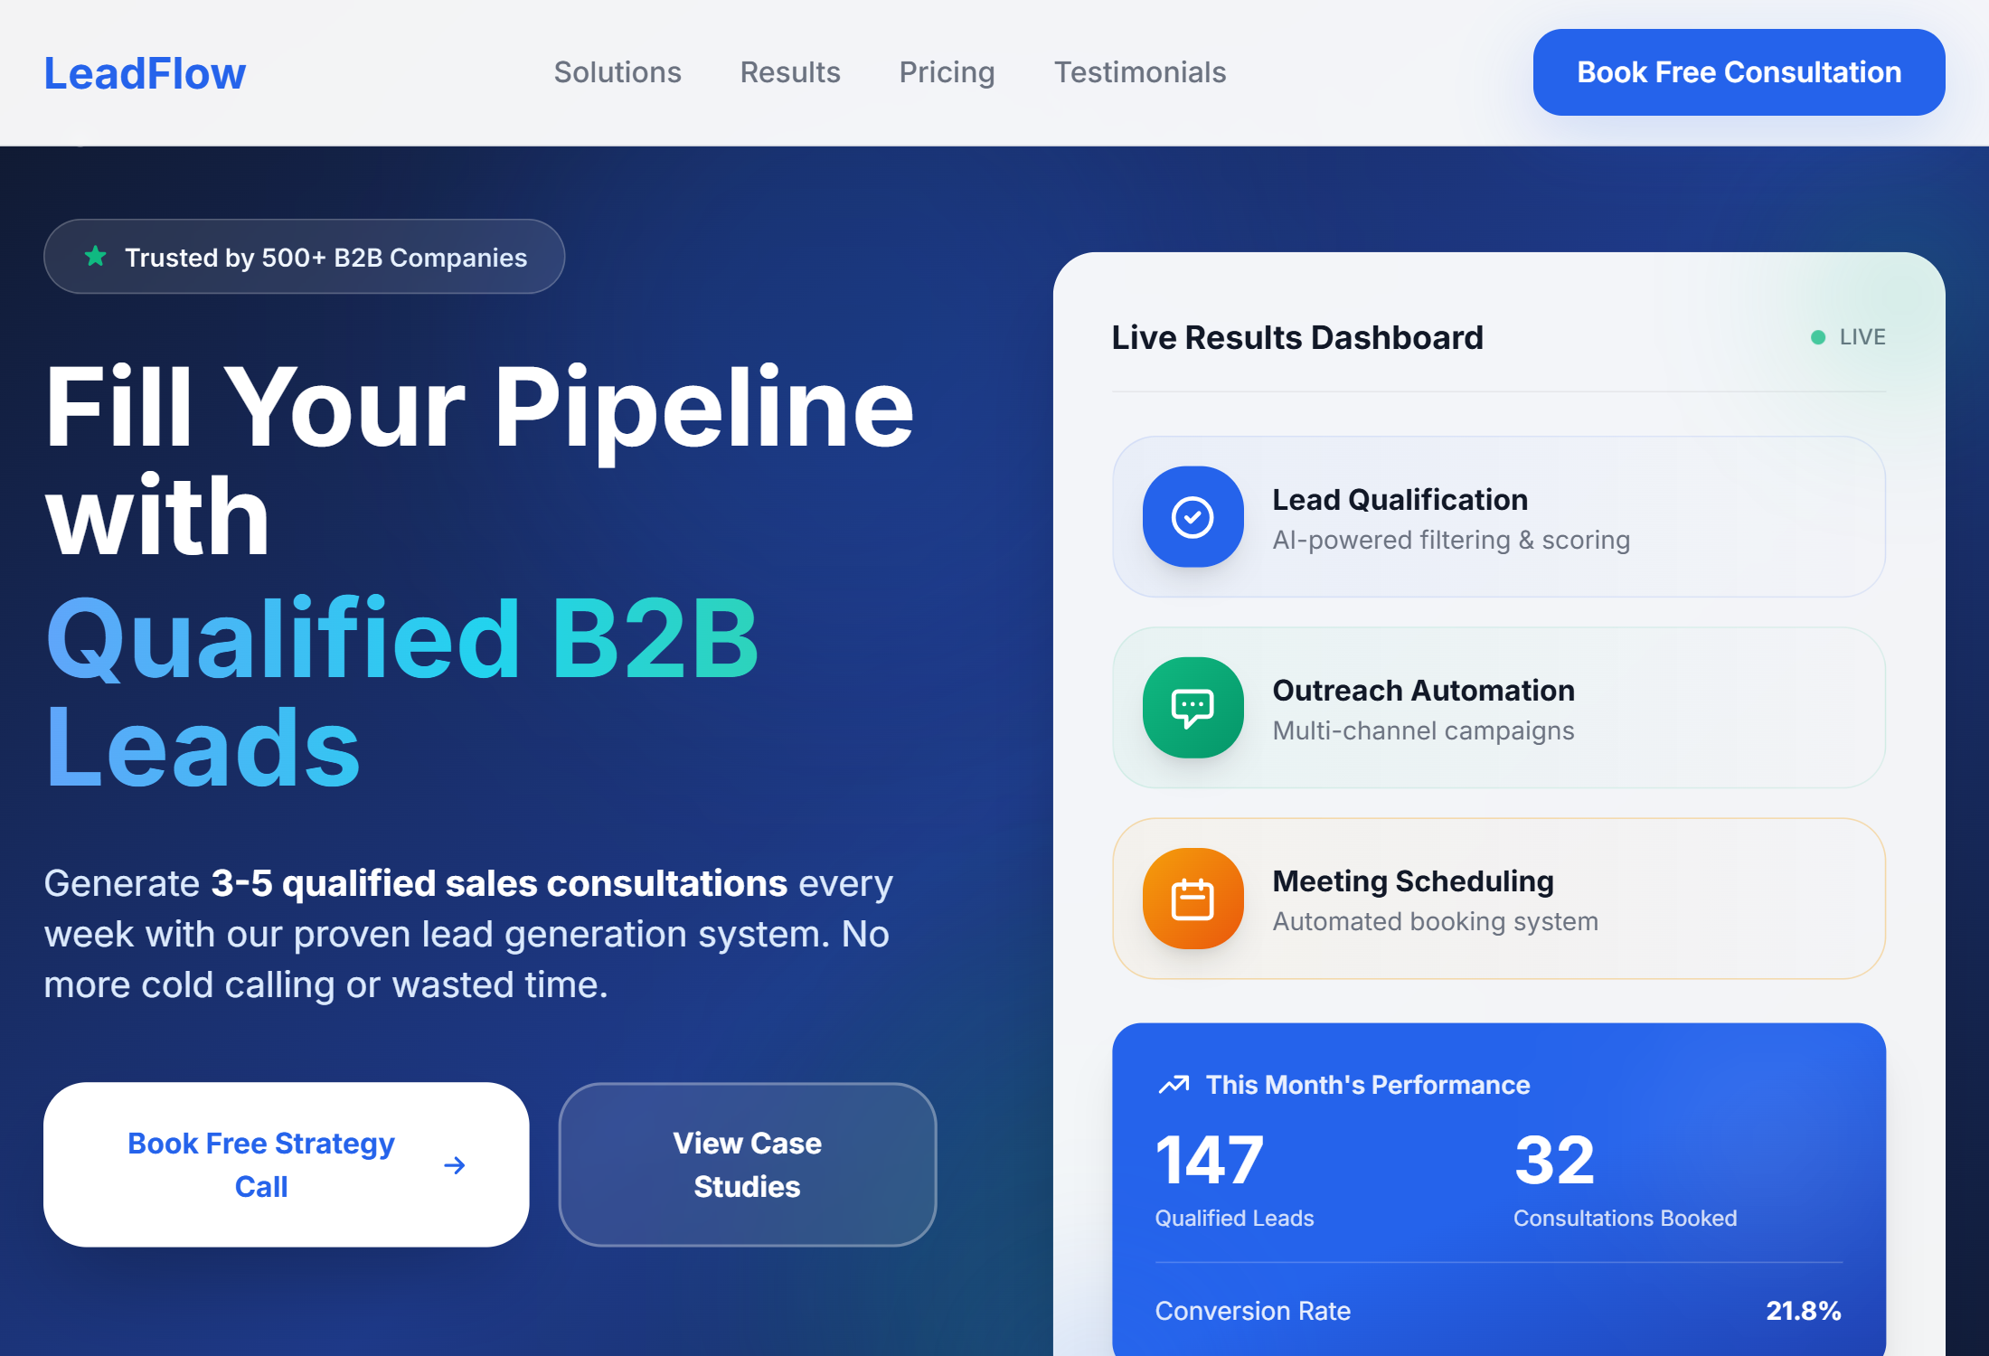
Task: Open the Solutions nav link
Action: 617,72
